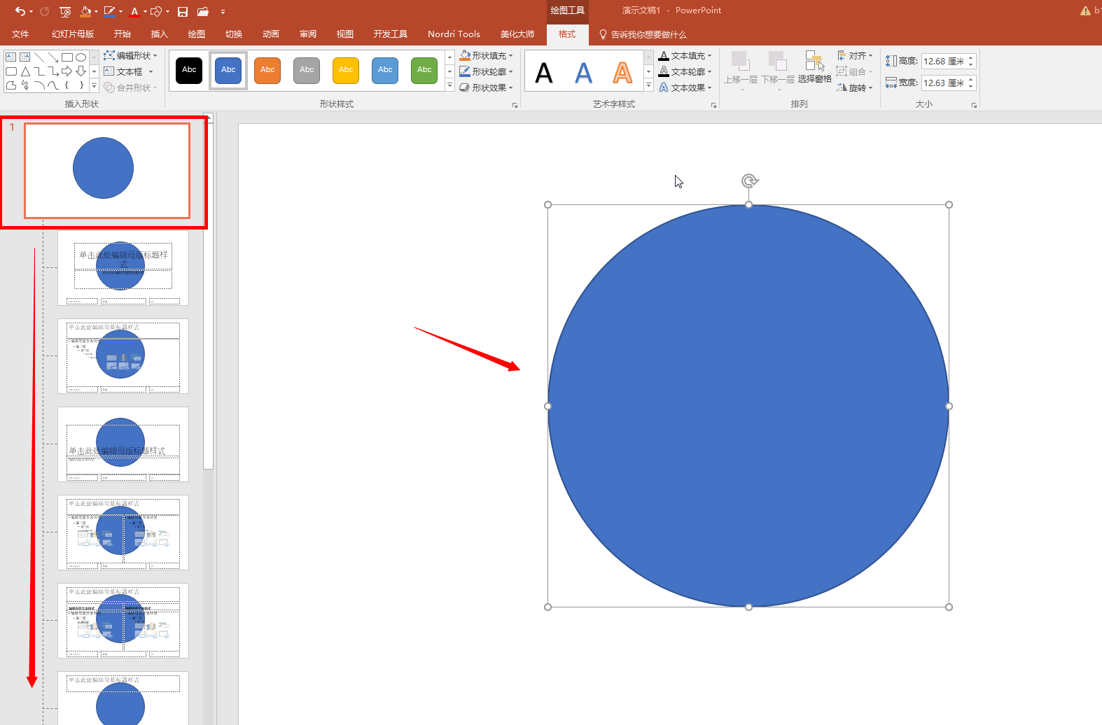1102x725 pixels.
Task: Expand the WordArt styles gallery more button
Action: 648,85
